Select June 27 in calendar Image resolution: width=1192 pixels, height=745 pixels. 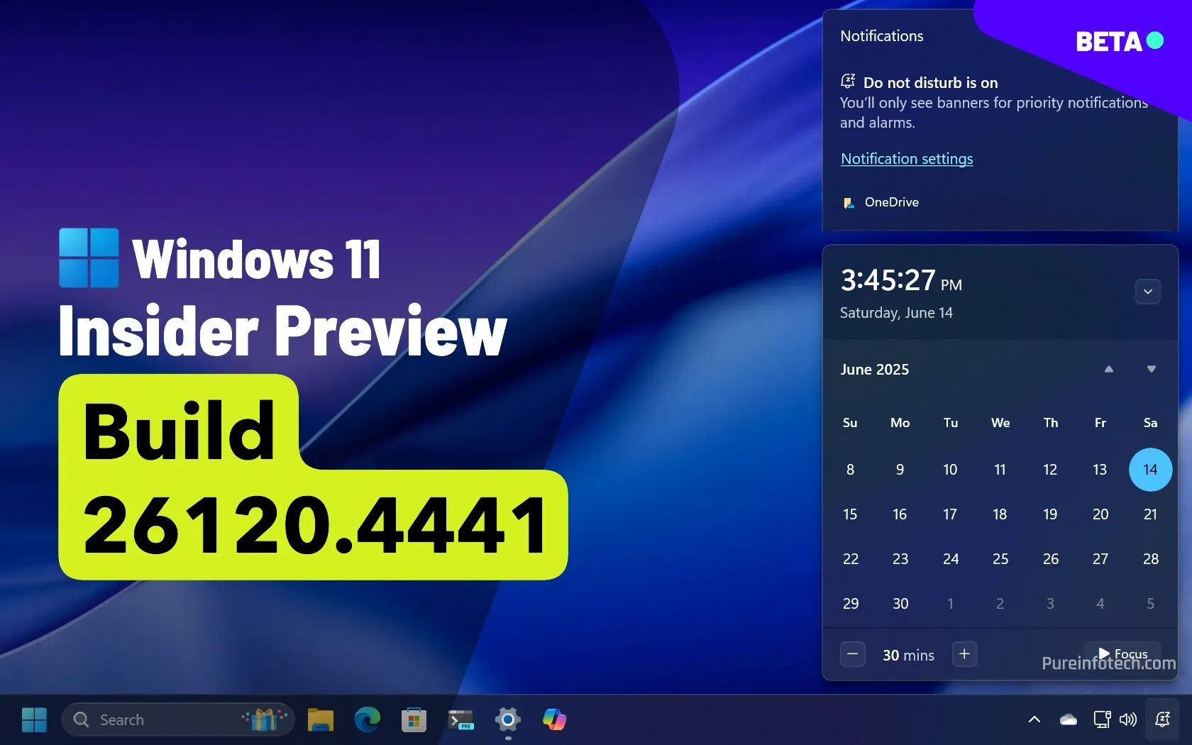[x=1100, y=559]
